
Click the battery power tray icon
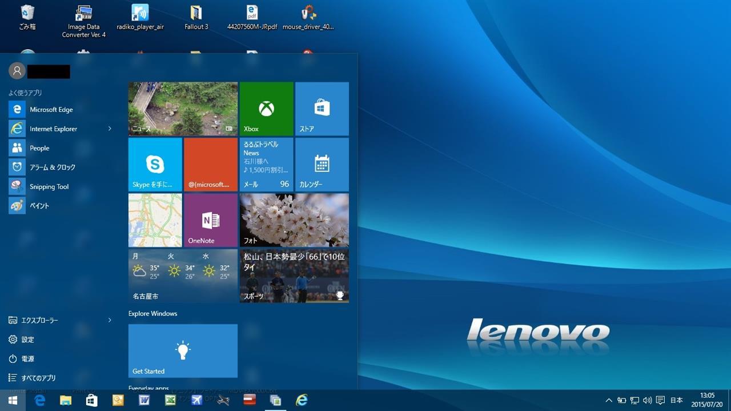(x=621, y=401)
